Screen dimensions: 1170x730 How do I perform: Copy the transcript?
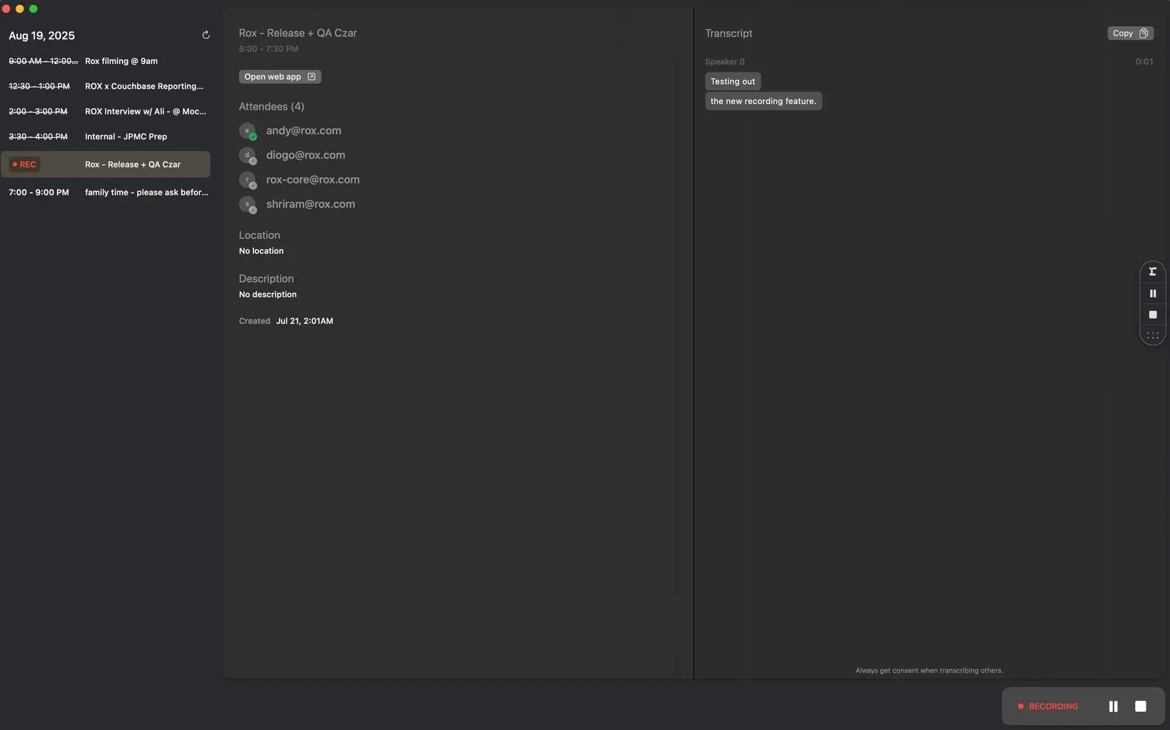coord(1130,33)
